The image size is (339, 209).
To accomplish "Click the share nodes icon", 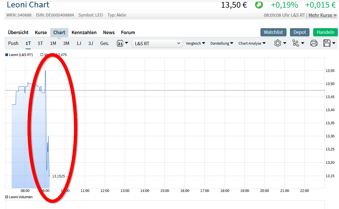I will coord(296,43).
